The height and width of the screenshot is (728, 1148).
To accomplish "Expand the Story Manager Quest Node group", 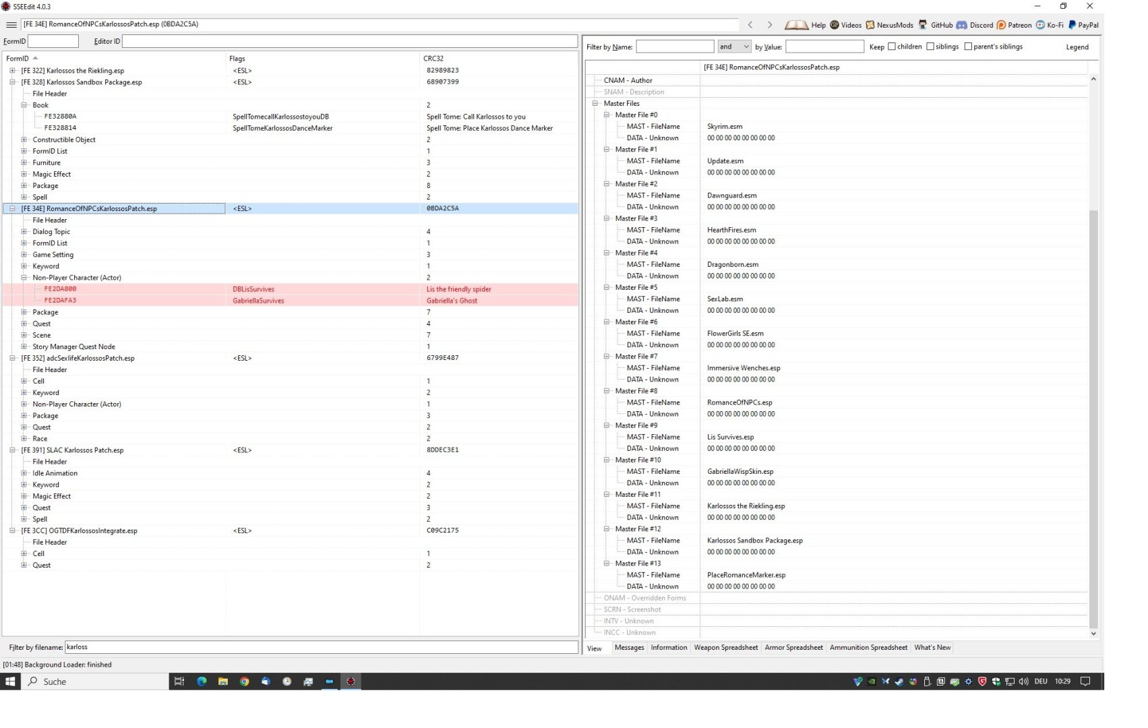I will (24, 346).
